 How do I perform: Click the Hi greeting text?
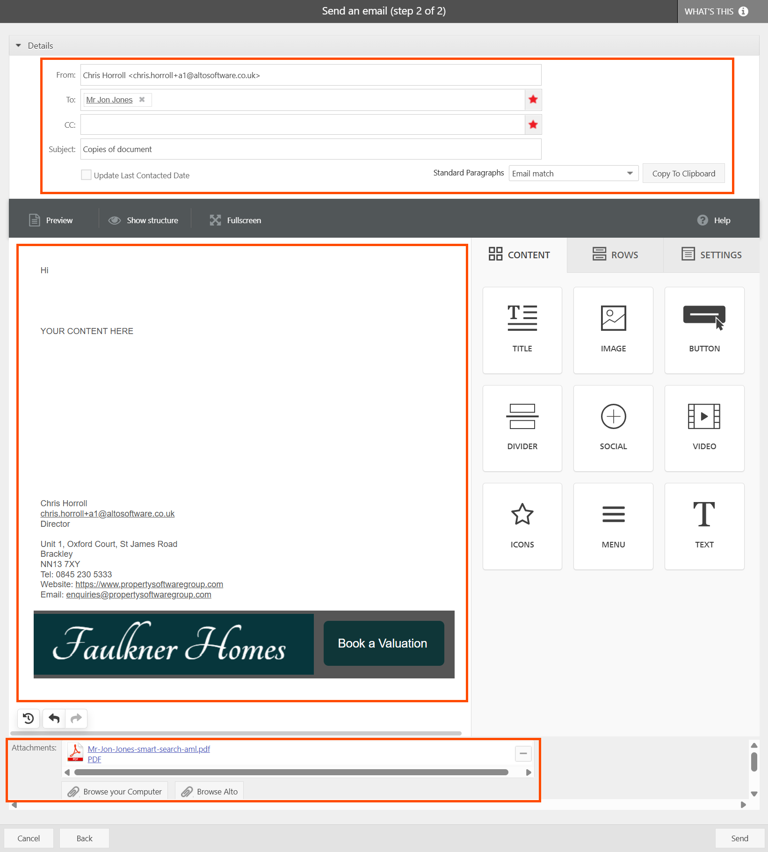[x=44, y=270]
